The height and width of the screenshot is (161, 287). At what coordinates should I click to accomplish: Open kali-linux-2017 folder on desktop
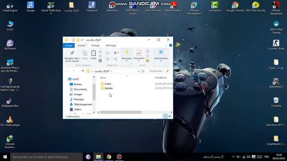276,121
